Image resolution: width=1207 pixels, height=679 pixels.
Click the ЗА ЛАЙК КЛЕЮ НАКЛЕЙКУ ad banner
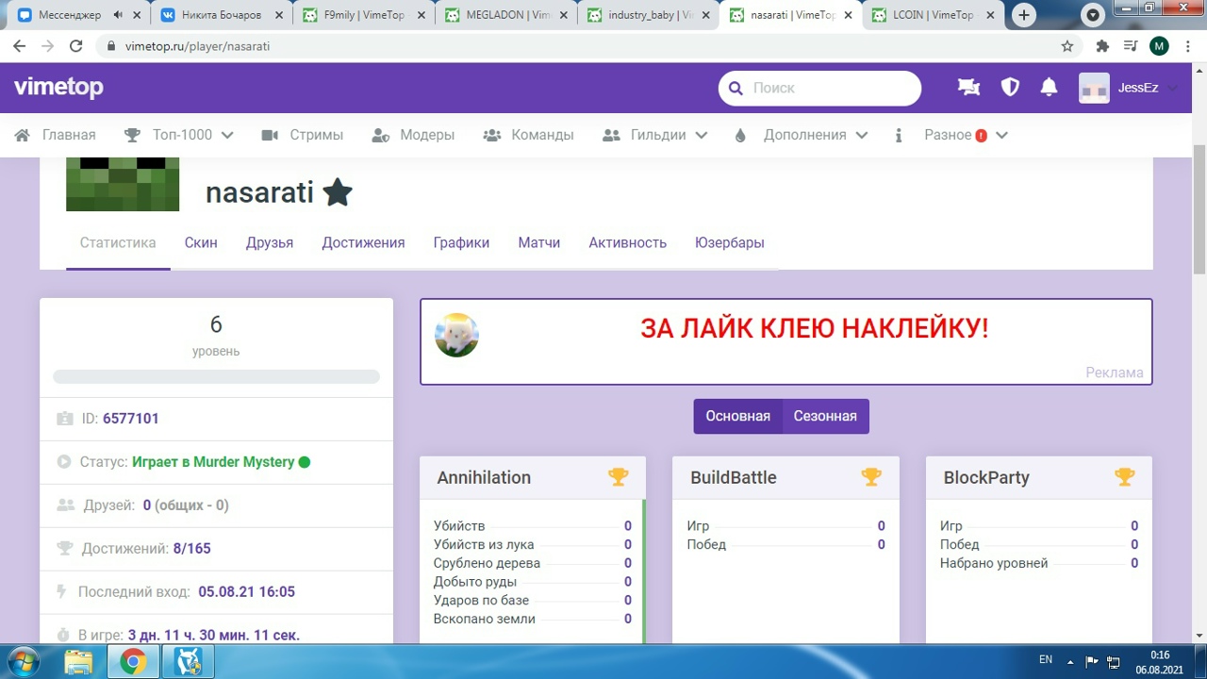coord(814,329)
